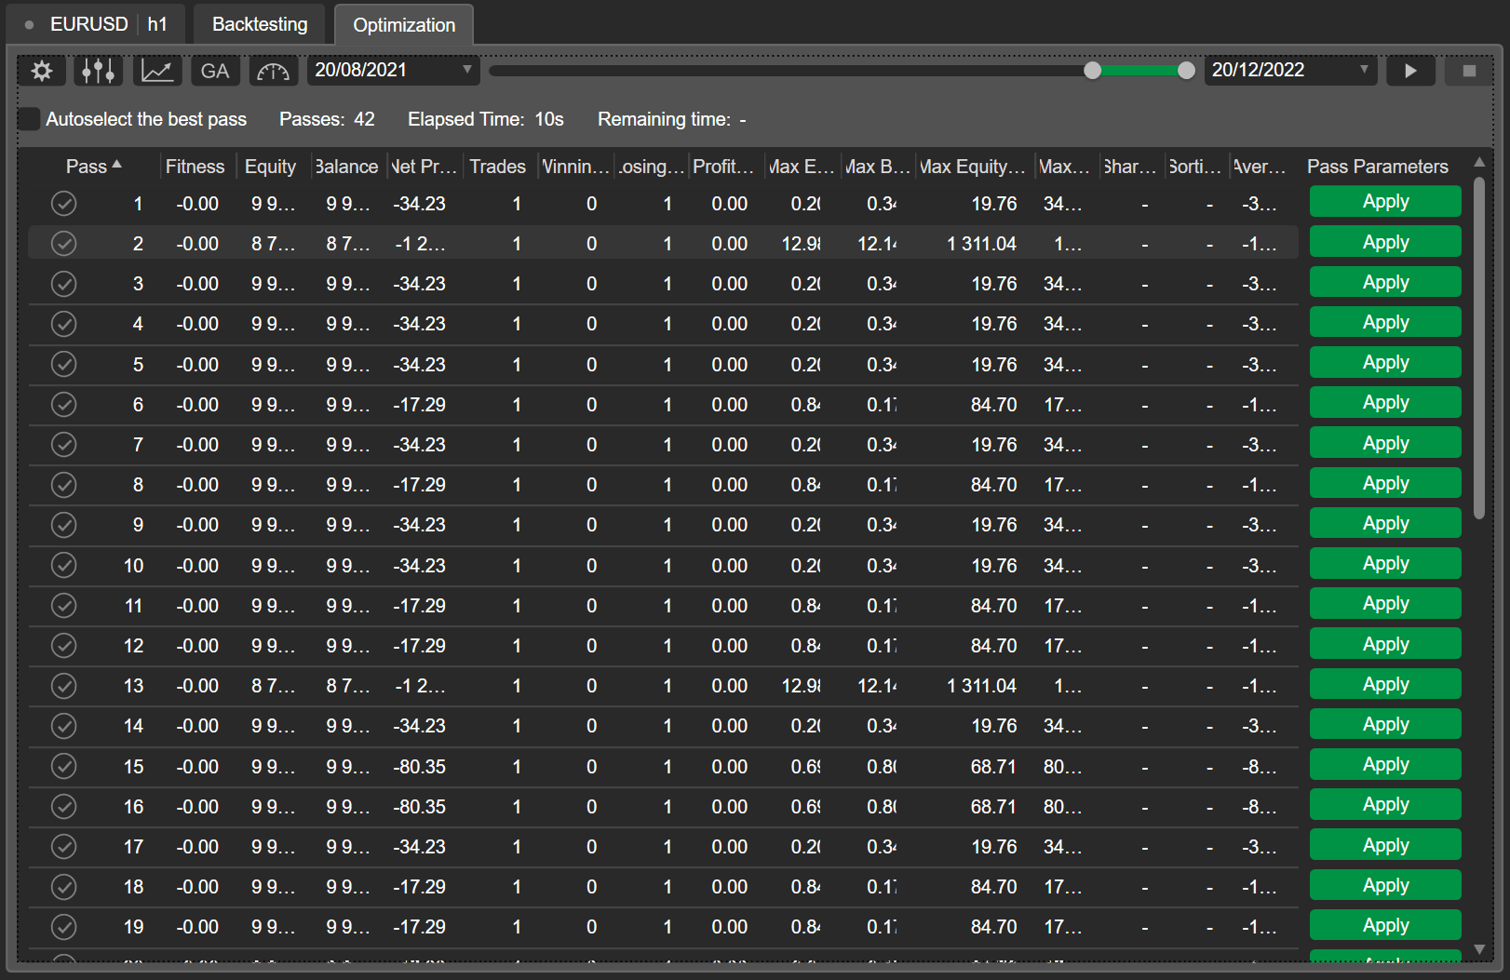Select the GA genetic algorithm button
1510x980 pixels.
[x=215, y=71]
